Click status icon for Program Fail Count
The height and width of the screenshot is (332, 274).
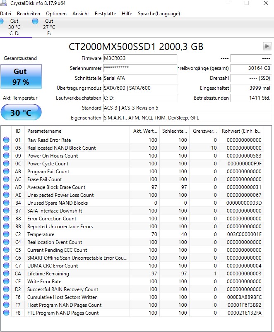pos(6,171)
